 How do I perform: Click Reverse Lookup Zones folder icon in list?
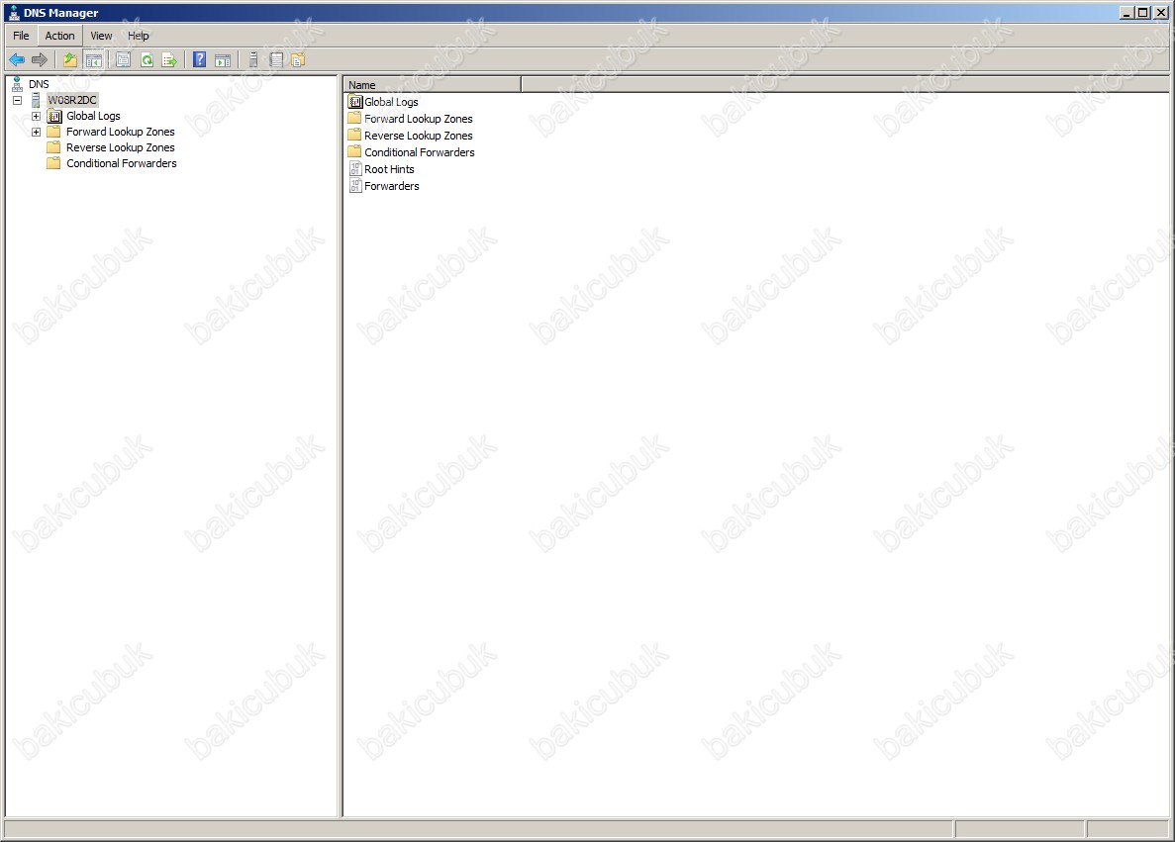(x=355, y=135)
